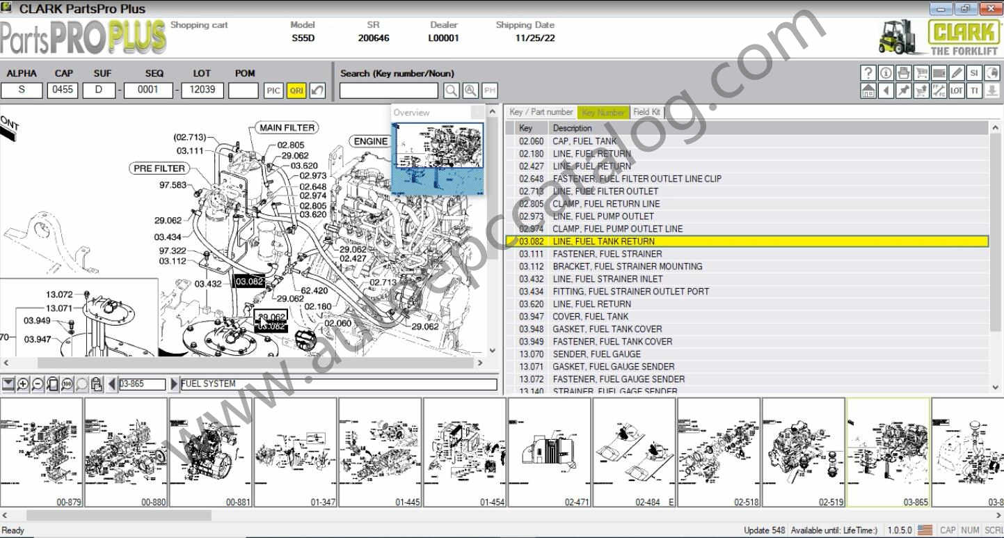Screen dimensions: 1004x538
Task: Click the home icon in toolbar
Action: coord(868,90)
